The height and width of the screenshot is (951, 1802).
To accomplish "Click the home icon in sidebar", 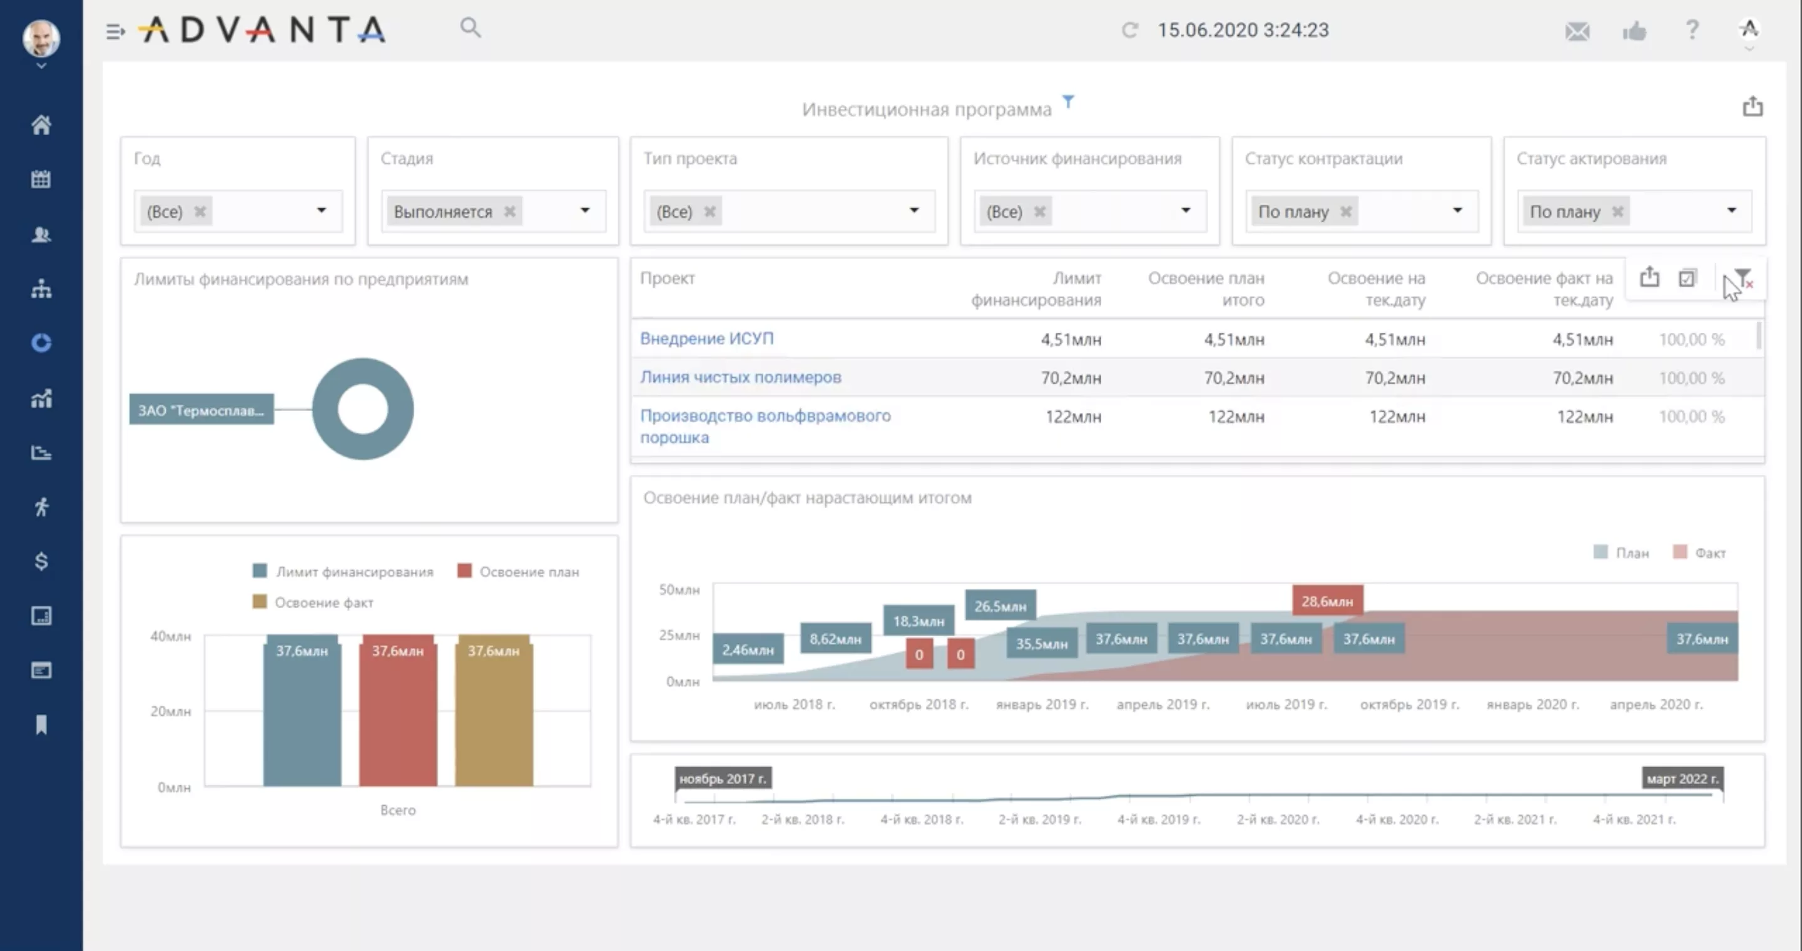I will point(41,125).
